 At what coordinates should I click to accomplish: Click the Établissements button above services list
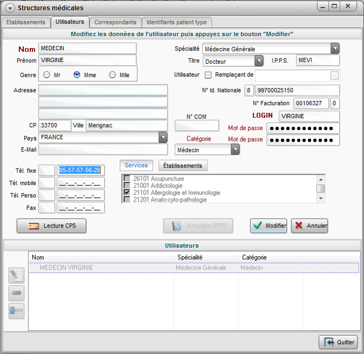tap(183, 166)
